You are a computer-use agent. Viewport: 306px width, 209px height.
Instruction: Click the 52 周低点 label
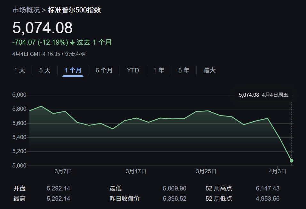click(x=219, y=198)
